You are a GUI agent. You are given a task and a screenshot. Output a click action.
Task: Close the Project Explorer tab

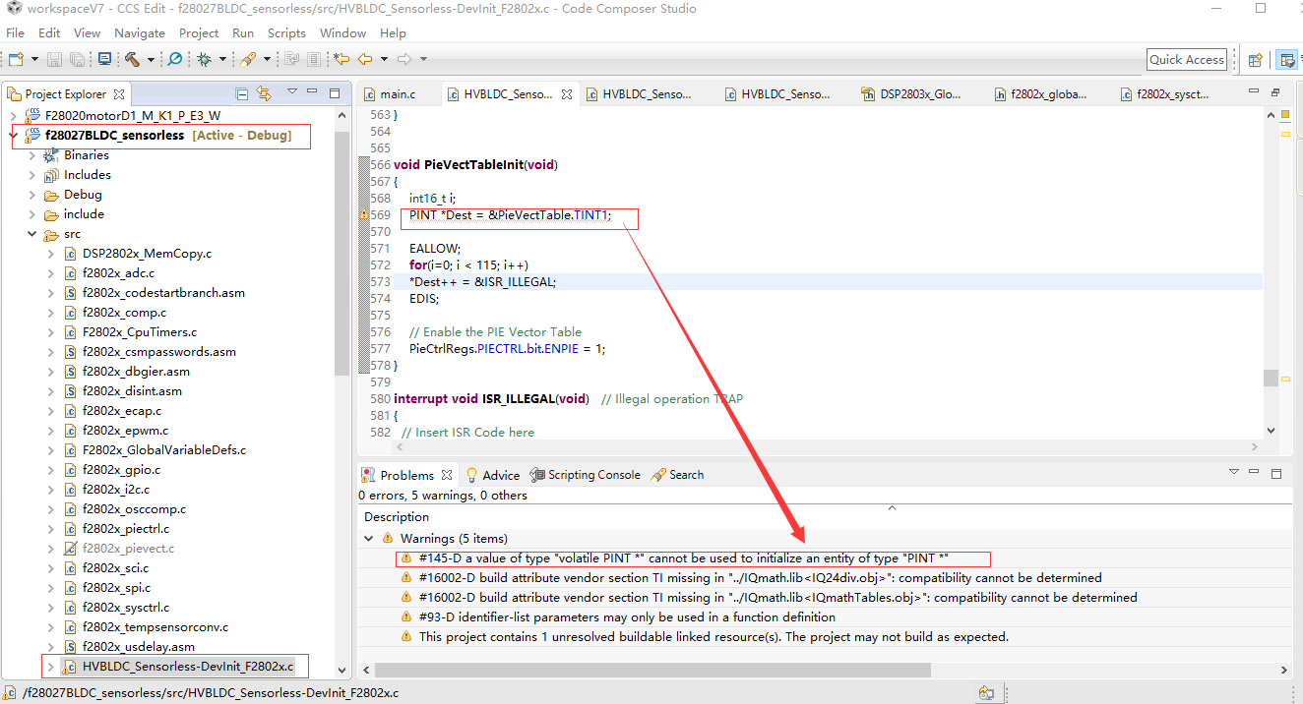point(119,94)
